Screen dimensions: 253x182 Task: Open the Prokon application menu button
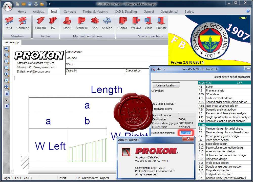click(8, 7)
